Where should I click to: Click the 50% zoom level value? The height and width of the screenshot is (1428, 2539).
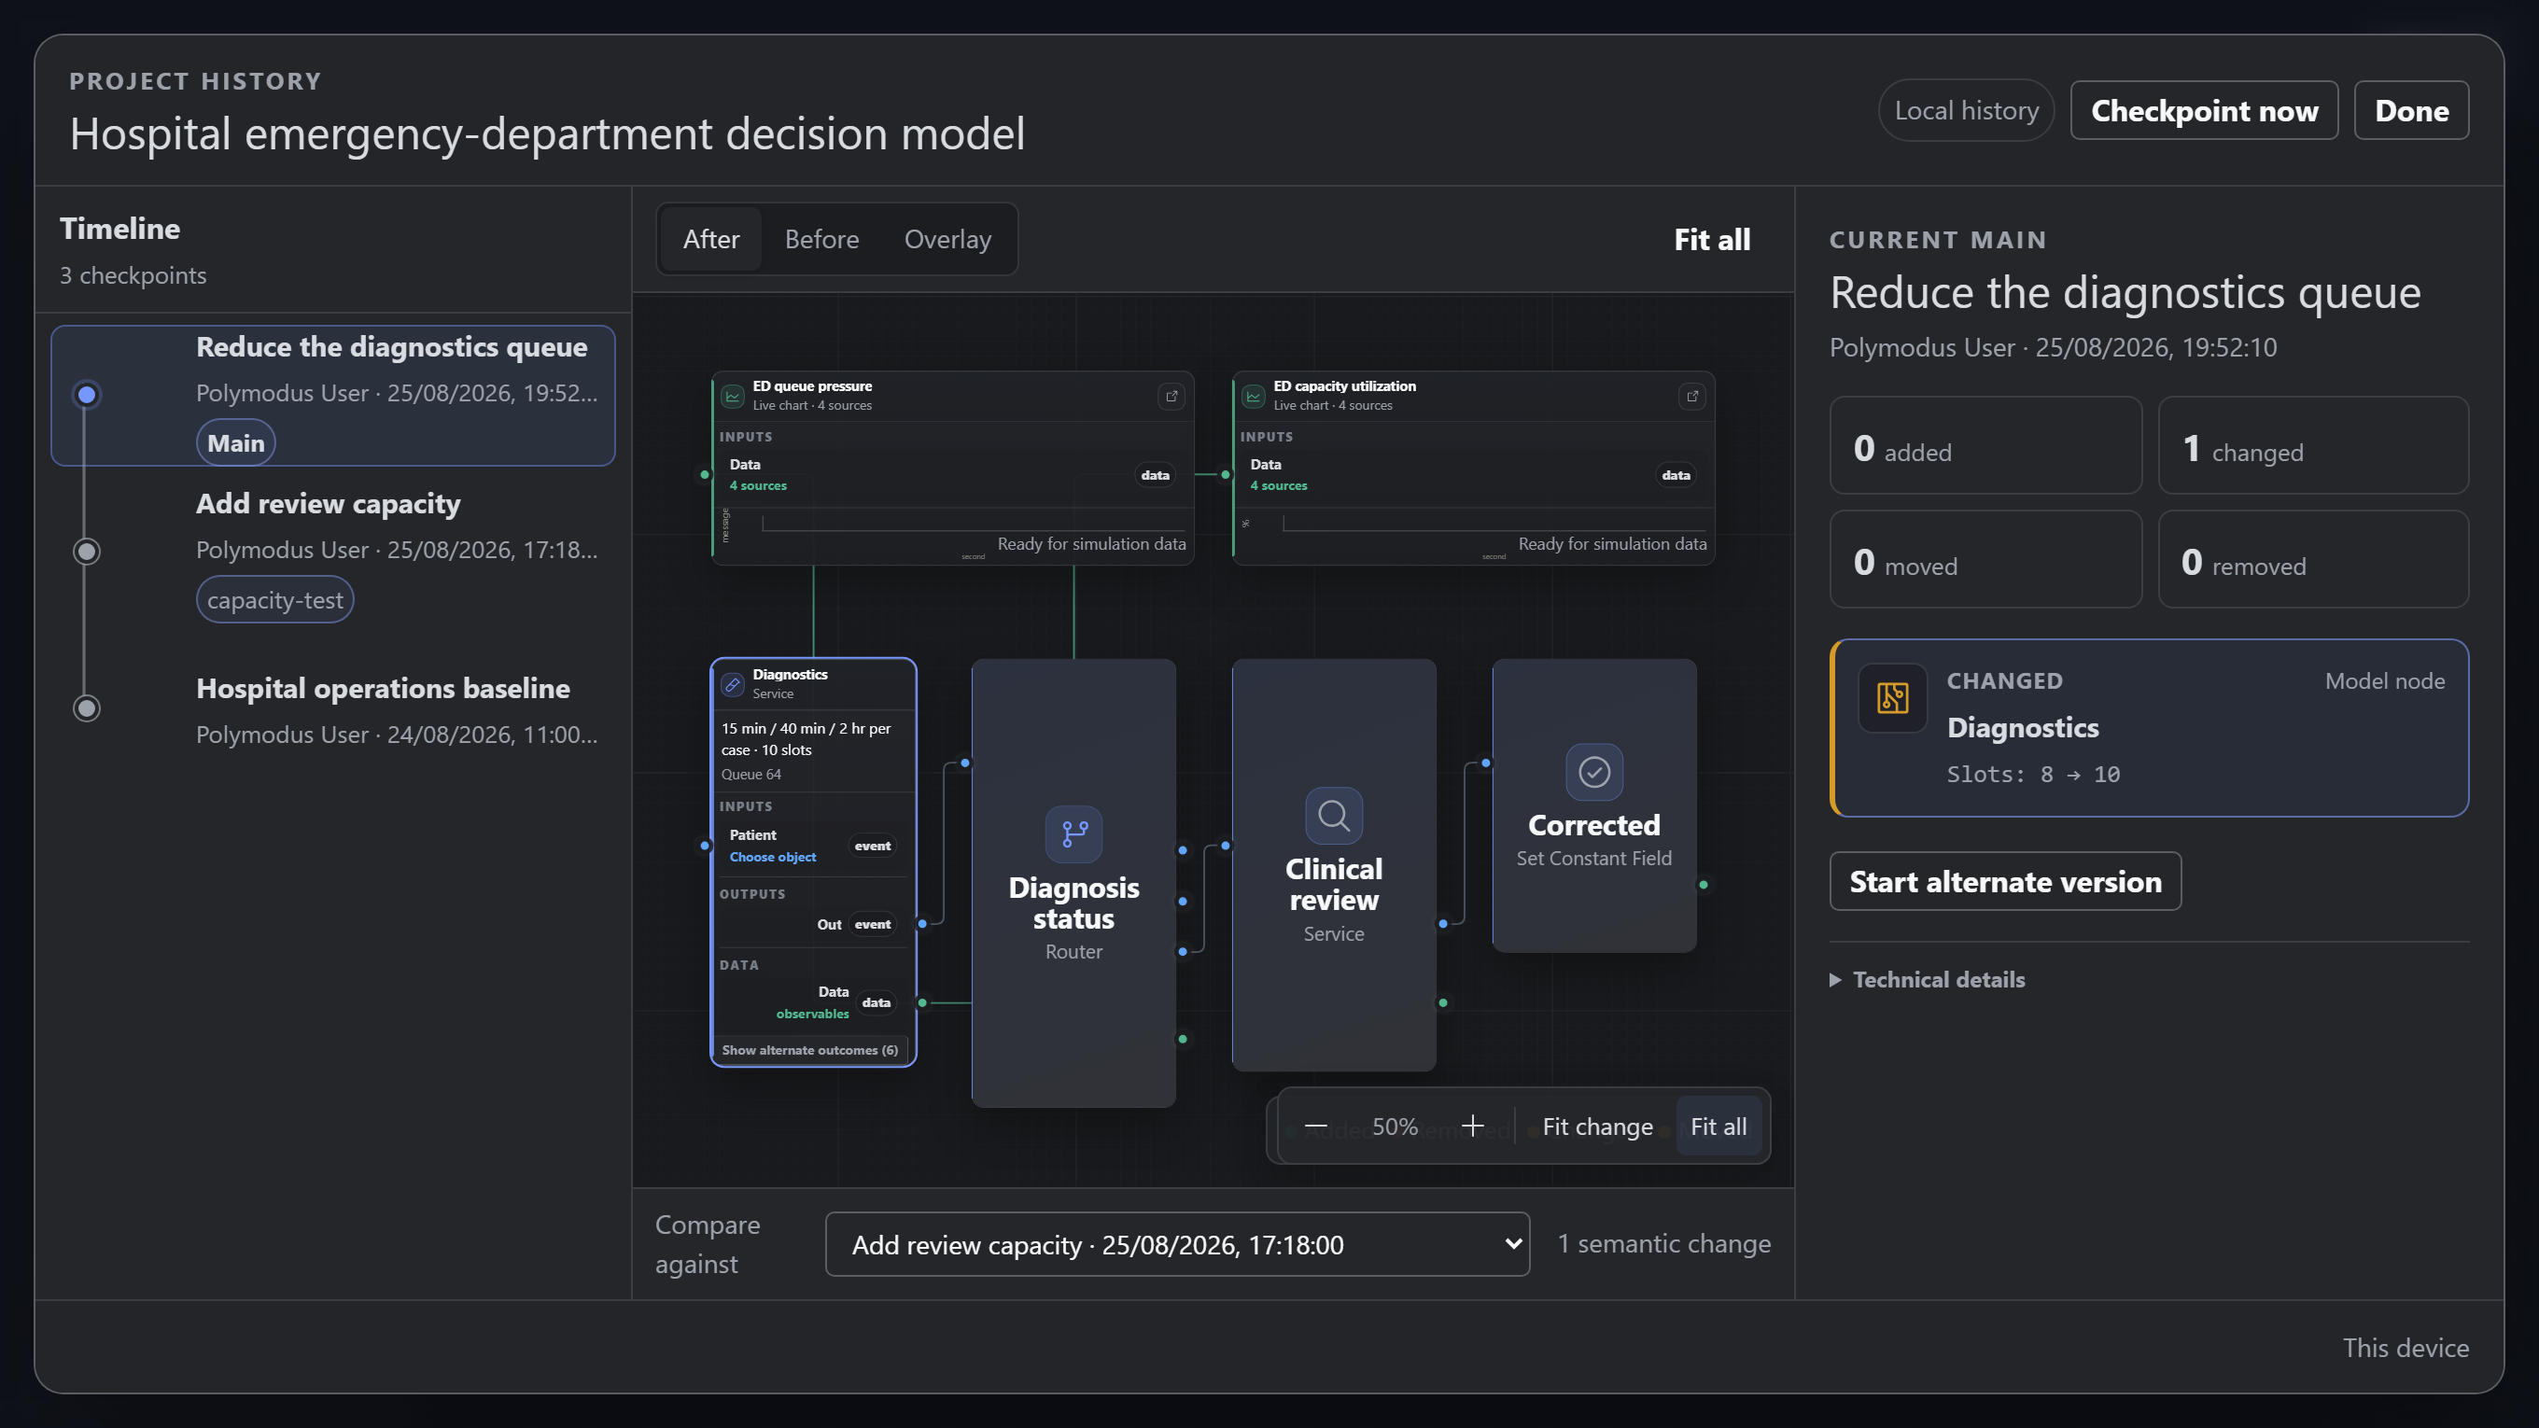tap(1395, 1127)
